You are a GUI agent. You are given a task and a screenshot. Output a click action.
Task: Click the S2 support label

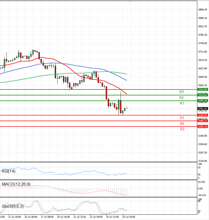pos(182,123)
